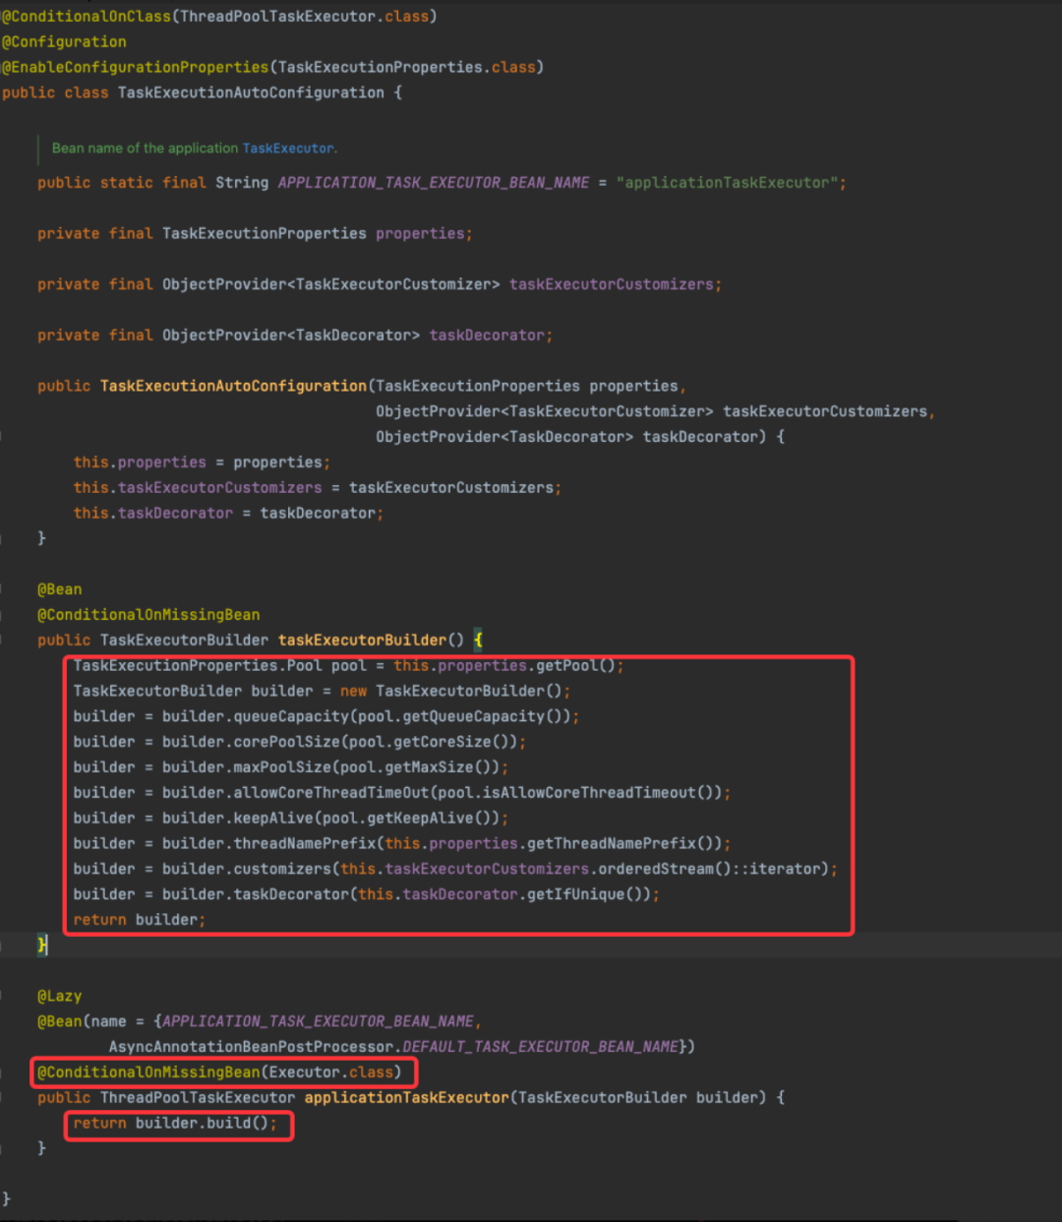Click the taskExecutorBuilder method name
Viewport: 1062px width, 1222px height.
tap(363, 641)
